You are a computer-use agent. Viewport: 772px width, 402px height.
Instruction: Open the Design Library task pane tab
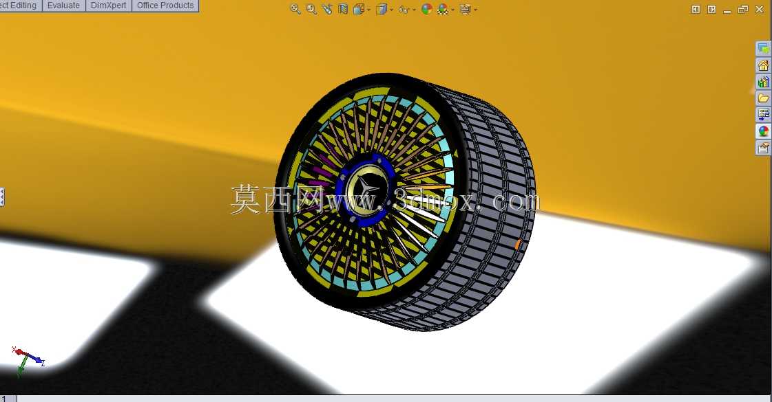[763, 82]
